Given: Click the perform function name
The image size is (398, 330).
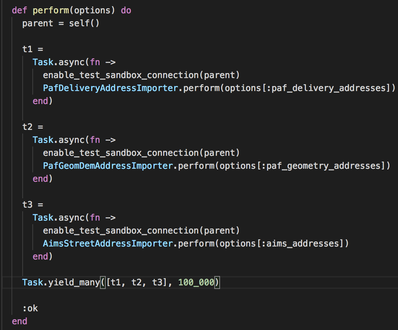Looking at the screenshot, I should click(50, 10).
